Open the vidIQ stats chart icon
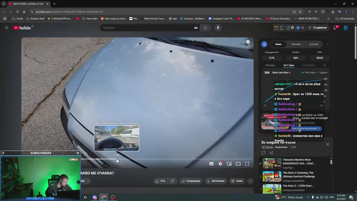This screenshot has height=201, width=357. 292,28
